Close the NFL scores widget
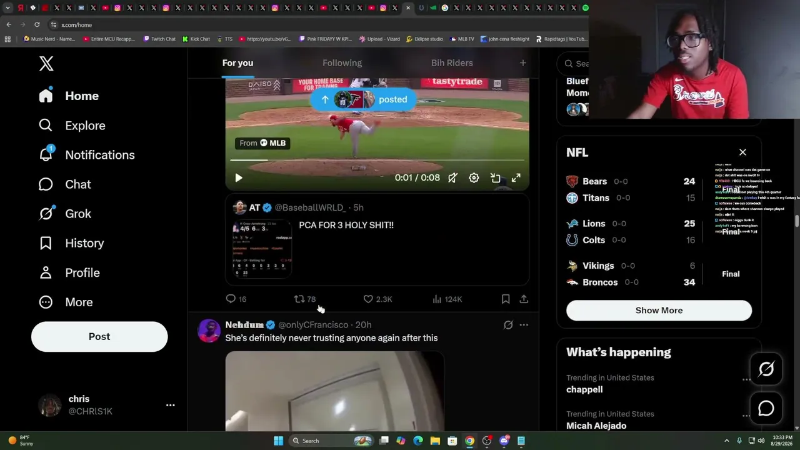 point(742,152)
